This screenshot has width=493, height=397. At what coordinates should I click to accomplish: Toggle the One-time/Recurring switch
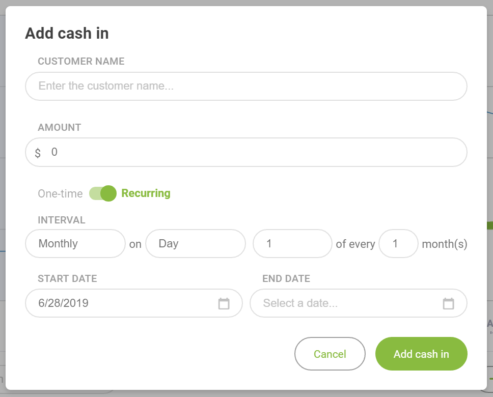pos(103,193)
